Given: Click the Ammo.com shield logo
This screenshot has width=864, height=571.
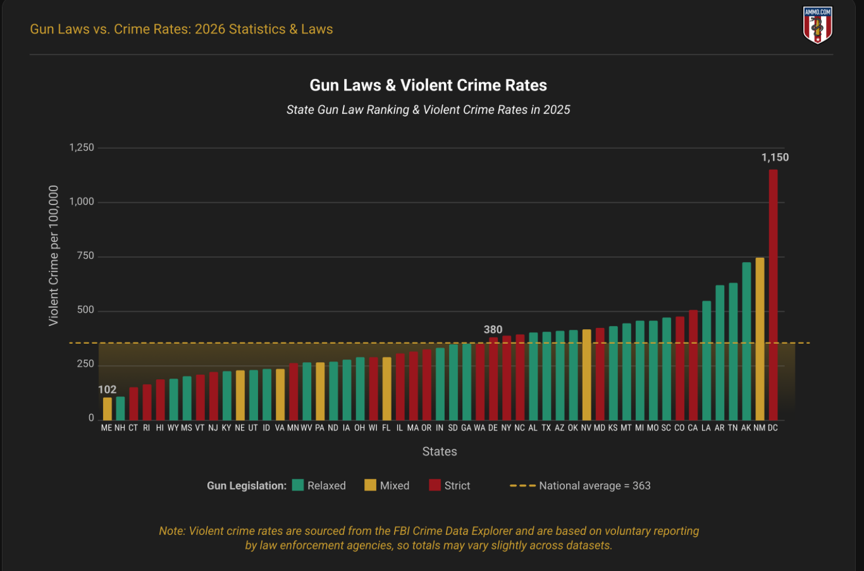Looking at the screenshot, I should pos(818,25).
